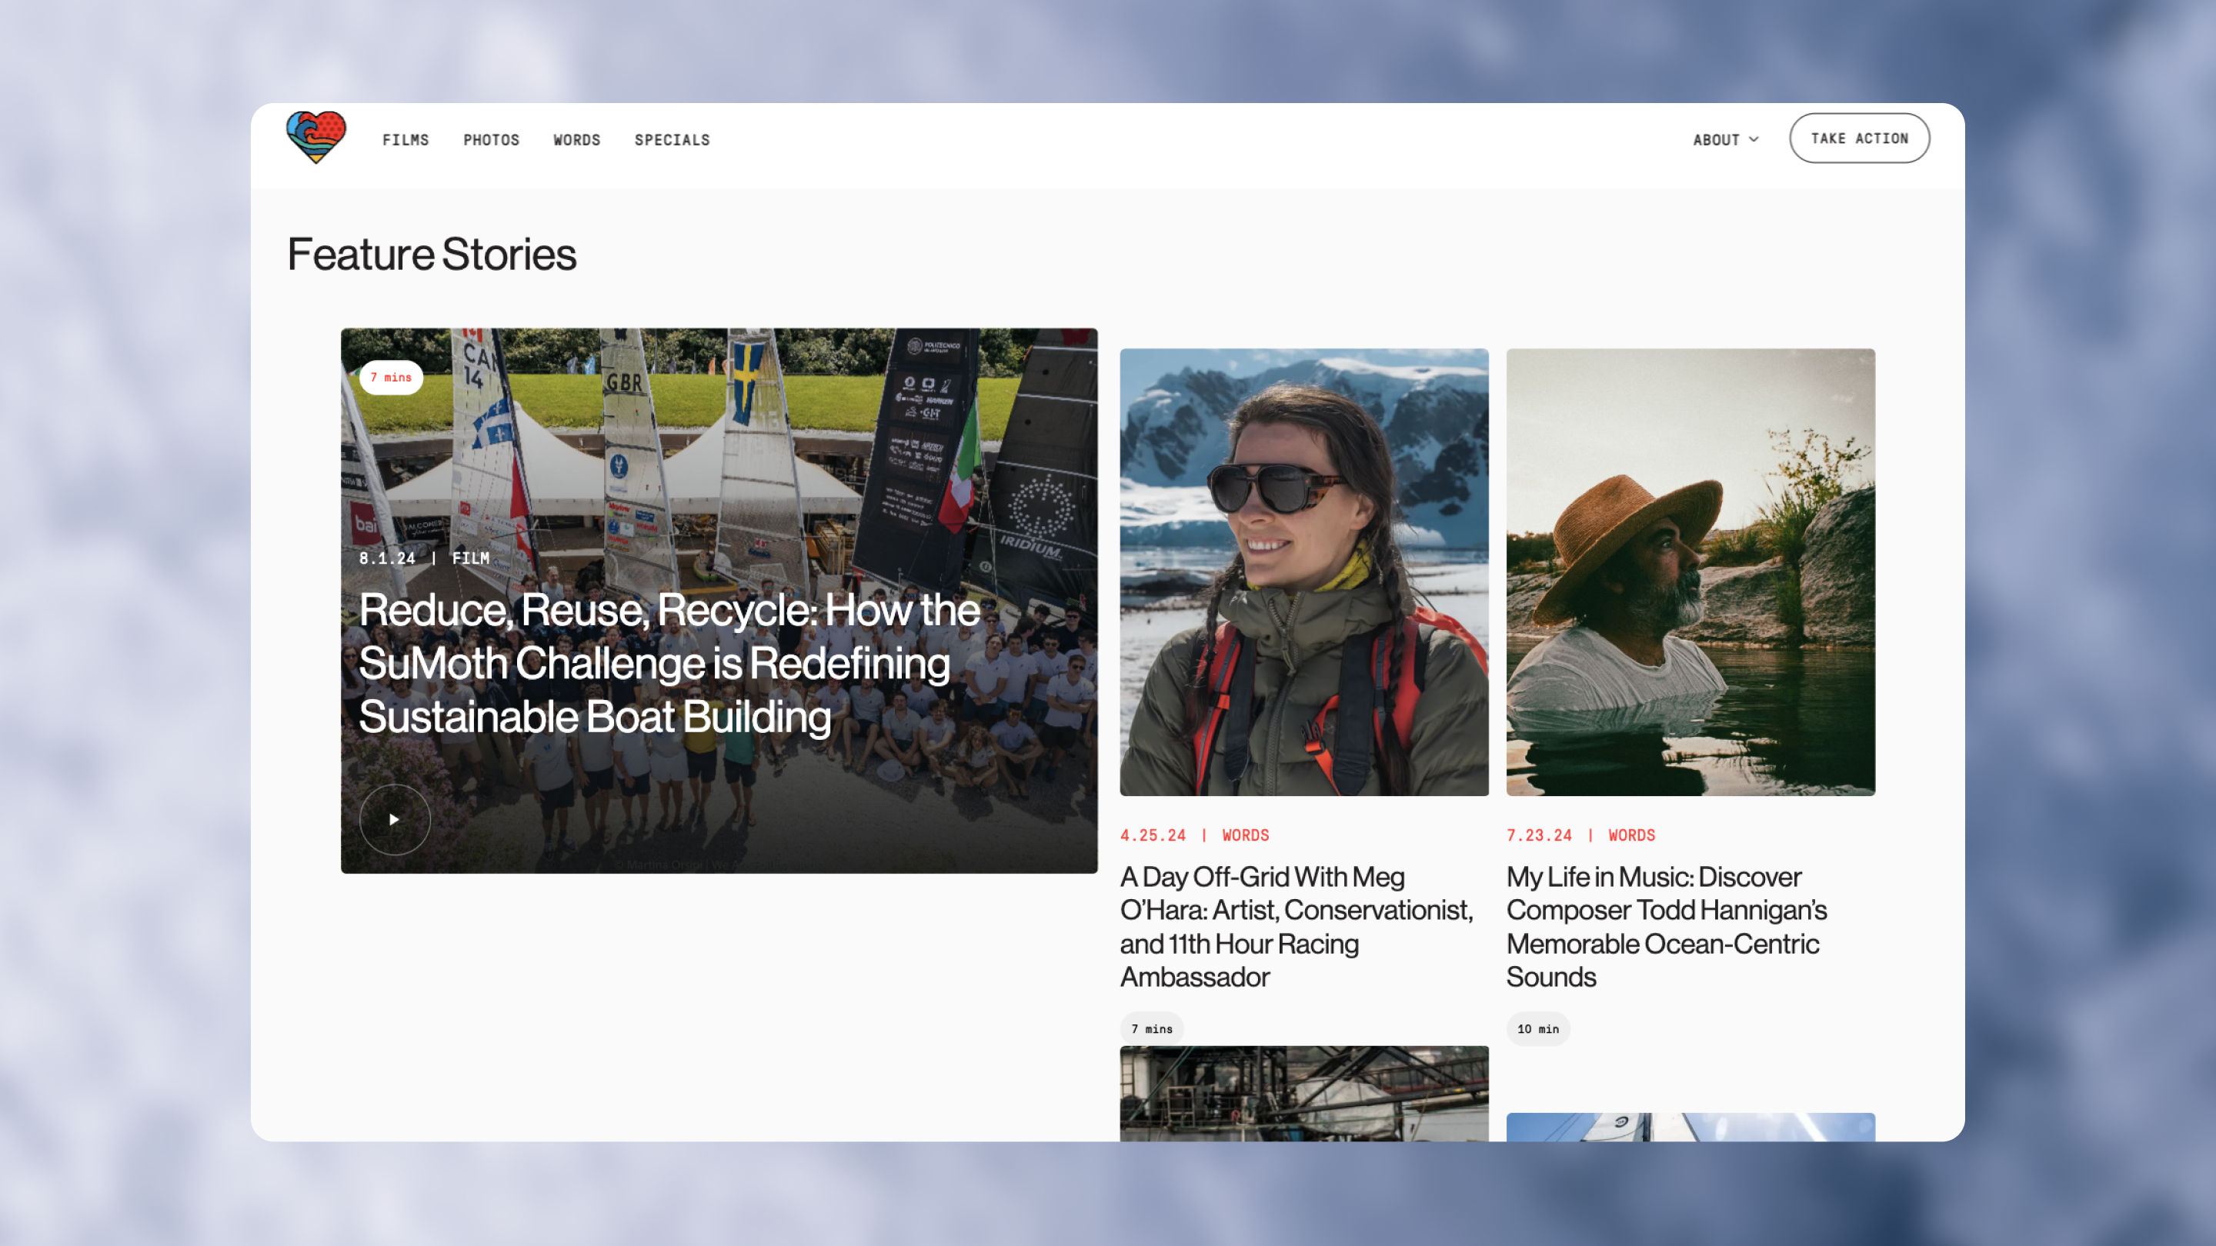The image size is (2216, 1246).
Task: Click the man in straw hat photo
Action: 1690,571
